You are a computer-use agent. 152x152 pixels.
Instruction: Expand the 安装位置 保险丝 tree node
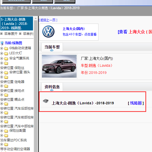(2, 63)
